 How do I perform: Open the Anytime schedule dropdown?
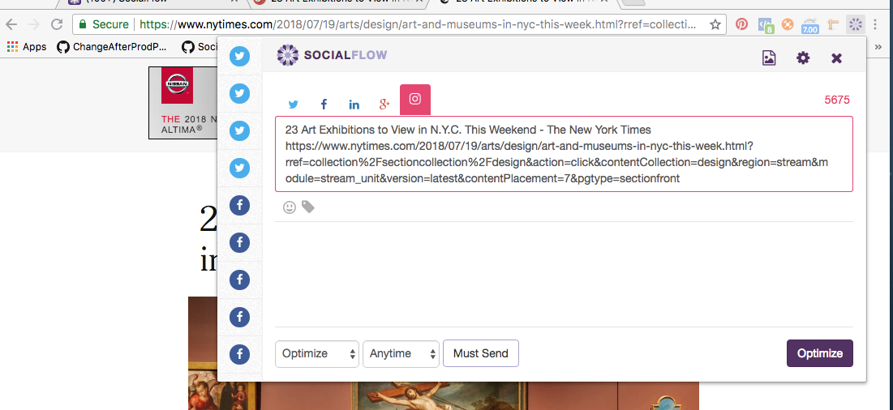click(401, 354)
